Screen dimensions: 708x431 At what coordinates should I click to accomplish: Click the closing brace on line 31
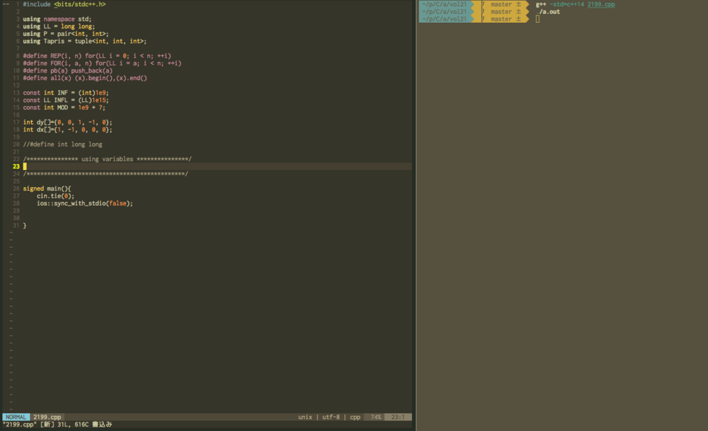coord(25,225)
